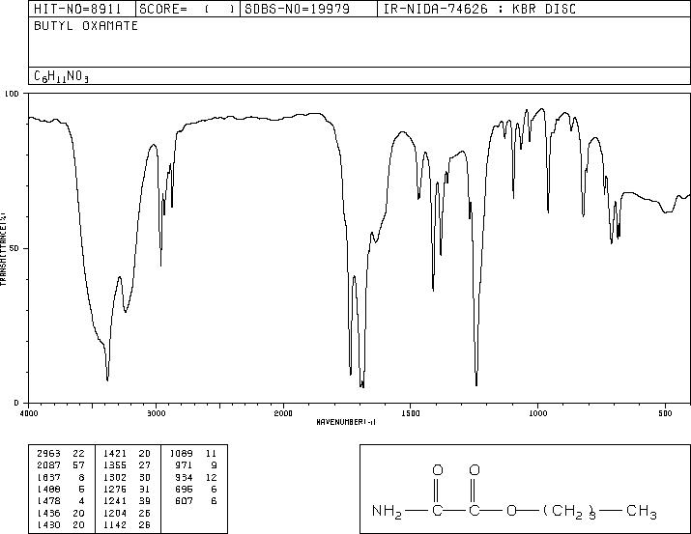Click transmittance 39 beside the 1241 peak
The height and width of the screenshot is (534, 691).
[x=145, y=501]
